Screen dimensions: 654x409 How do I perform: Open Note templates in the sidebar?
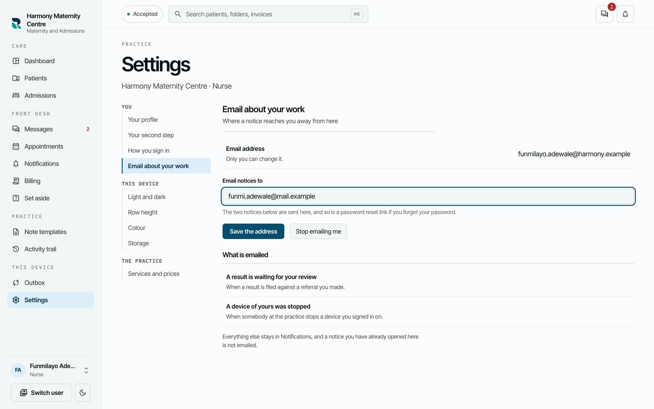pyautogui.click(x=50, y=232)
